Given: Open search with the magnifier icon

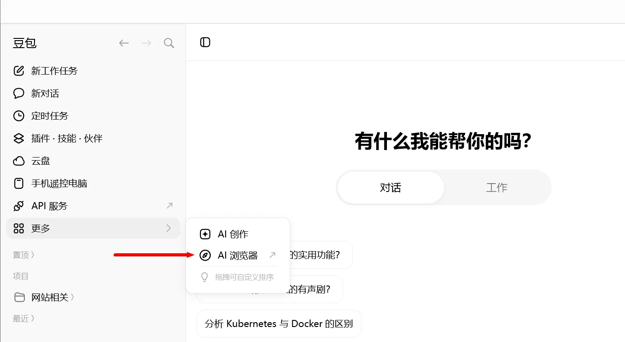Looking at the screenshot, I should point(169,43).
